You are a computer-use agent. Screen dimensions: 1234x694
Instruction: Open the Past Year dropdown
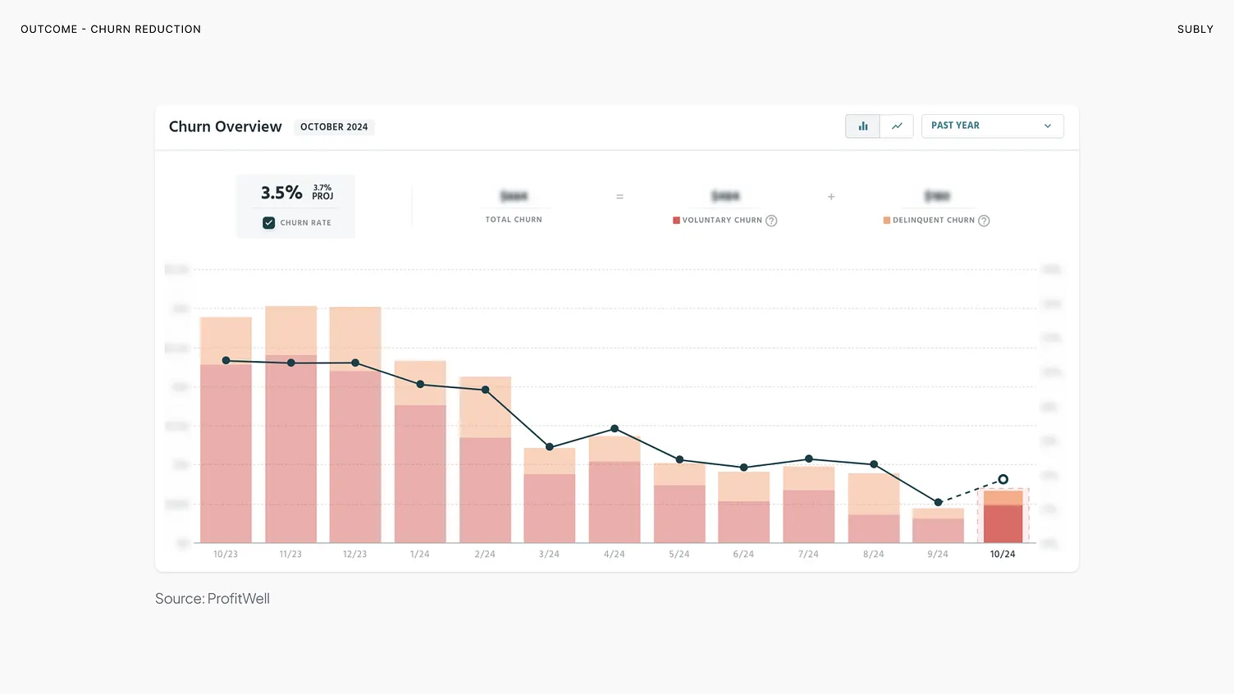[x=991, y=126]
